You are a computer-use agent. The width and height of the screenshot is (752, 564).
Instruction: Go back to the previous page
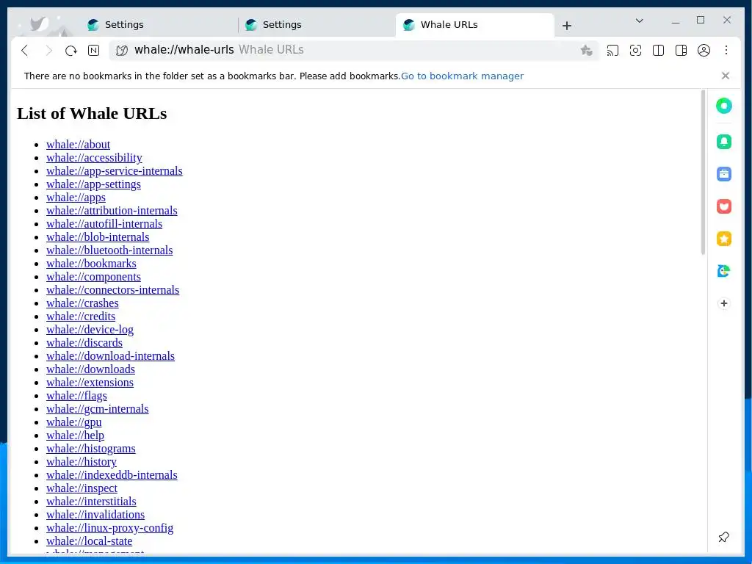tap(25, 51)
